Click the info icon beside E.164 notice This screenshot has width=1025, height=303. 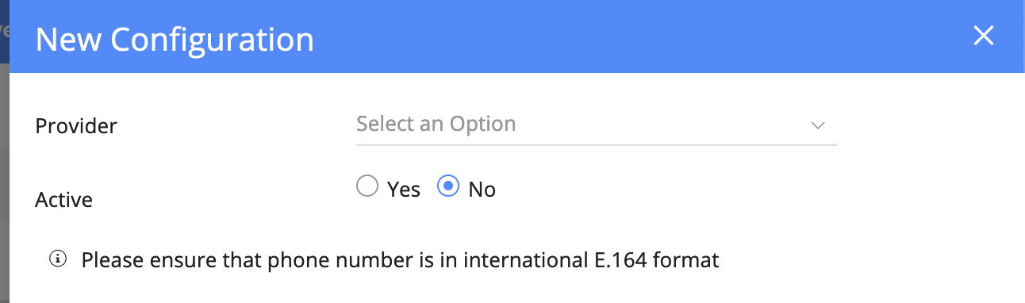pyautogui.click(x=57, y=259)
